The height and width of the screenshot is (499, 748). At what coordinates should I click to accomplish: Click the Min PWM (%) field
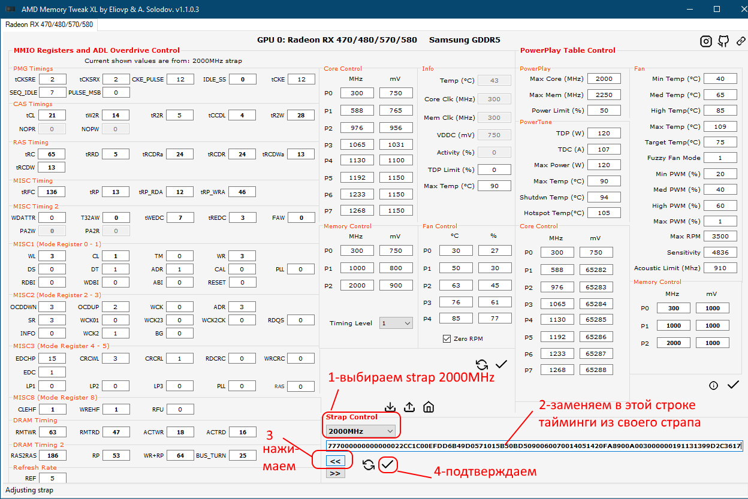(x=720, y=174)
